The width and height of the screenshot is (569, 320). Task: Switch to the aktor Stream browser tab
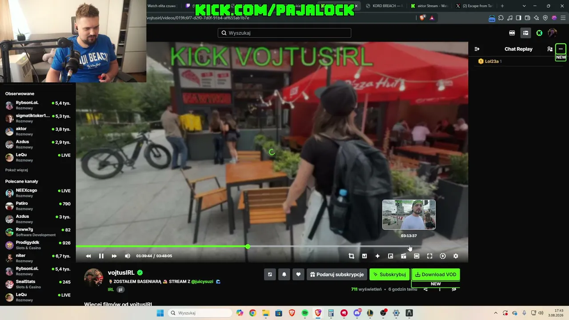click(x=429, y=6)
